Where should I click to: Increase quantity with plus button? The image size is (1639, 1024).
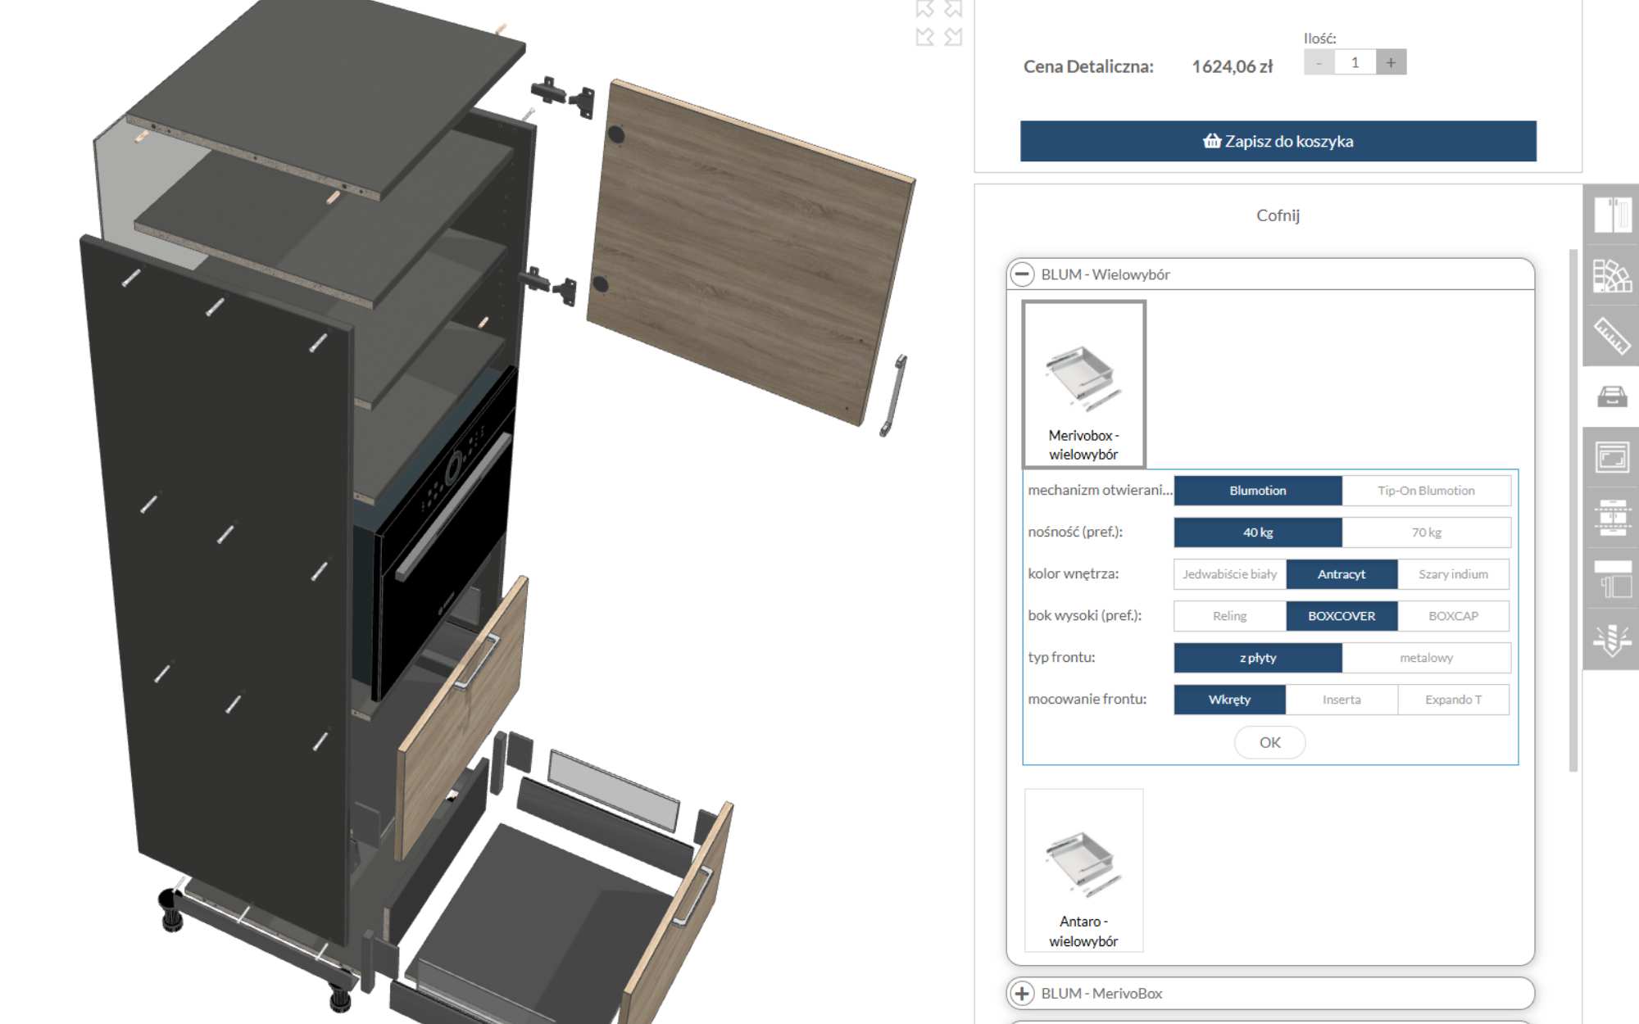click(1391, 63)
